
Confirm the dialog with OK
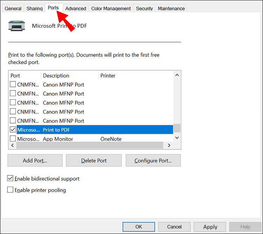coord(139,227)
